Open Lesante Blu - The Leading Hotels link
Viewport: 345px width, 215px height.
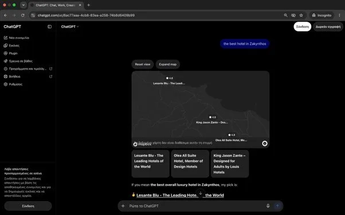(180, 195)
